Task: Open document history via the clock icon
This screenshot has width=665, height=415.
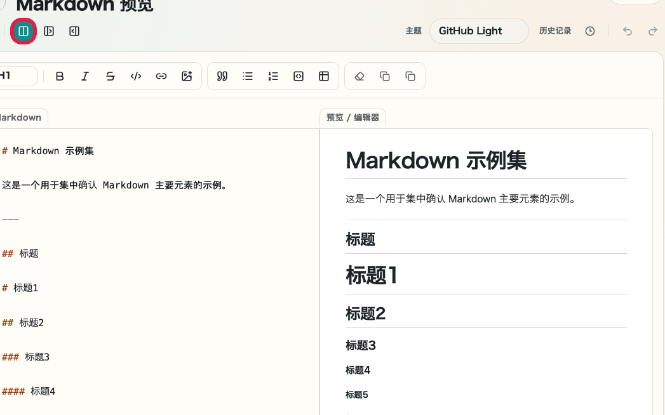Action: [589, 30]
